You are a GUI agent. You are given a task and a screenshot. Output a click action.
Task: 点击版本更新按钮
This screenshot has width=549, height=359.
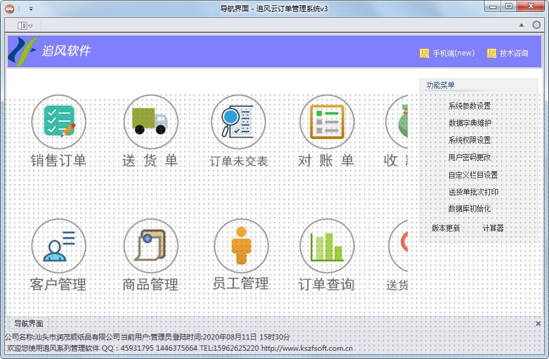(445, 227)
